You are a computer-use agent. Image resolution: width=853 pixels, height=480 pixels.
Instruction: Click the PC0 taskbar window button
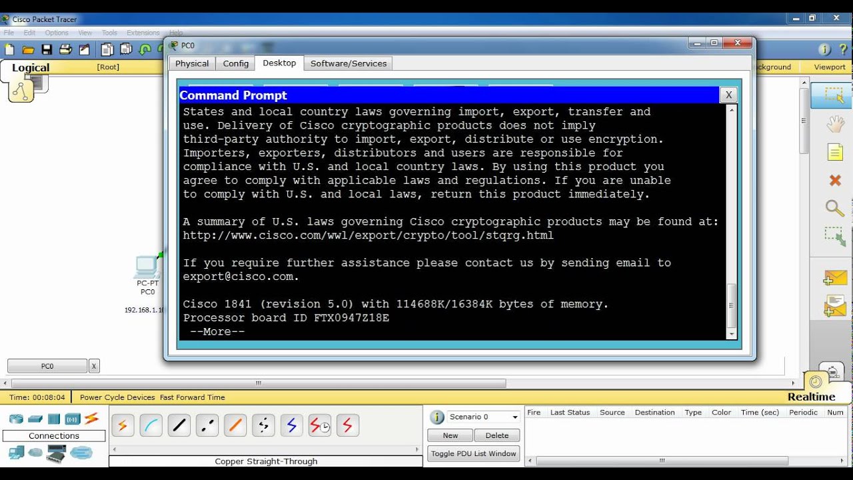point(47,366)
